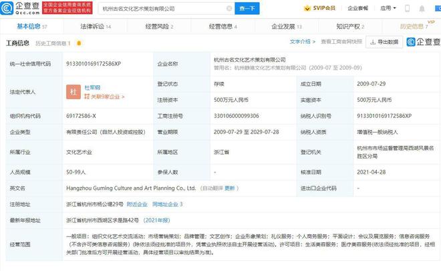Click organization code 69172586-X
This screenshot has width=441, height=271.
point(81,116)
